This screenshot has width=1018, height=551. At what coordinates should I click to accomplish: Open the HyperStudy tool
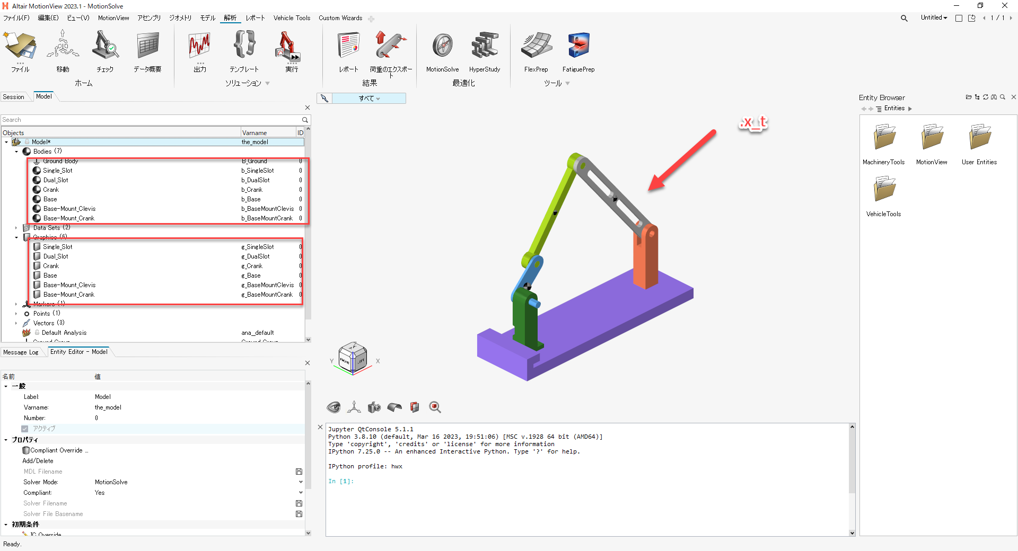[484, 51]
